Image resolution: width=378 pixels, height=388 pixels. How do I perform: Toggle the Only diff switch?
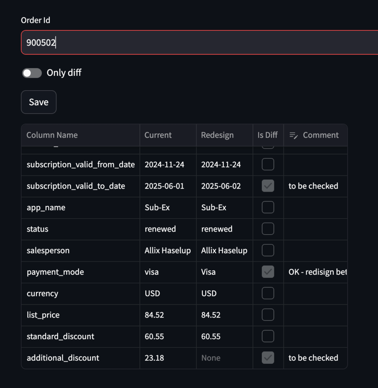click(x=32, y=73)
